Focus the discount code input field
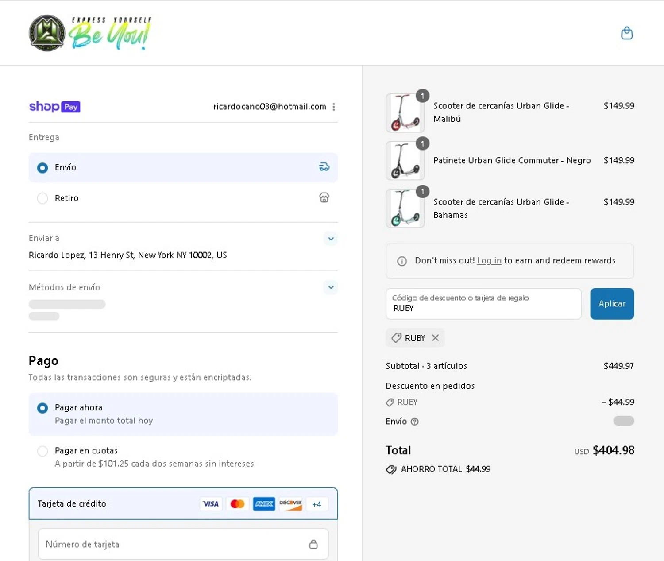Screen dimensions: 664x561 click(x=483, y=304)
